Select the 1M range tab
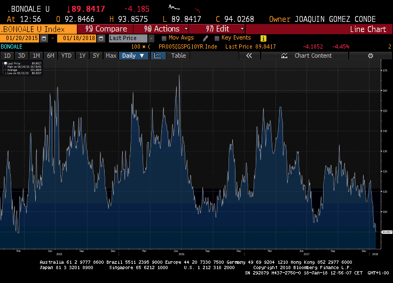393x283 pixels. pos(36,56)
